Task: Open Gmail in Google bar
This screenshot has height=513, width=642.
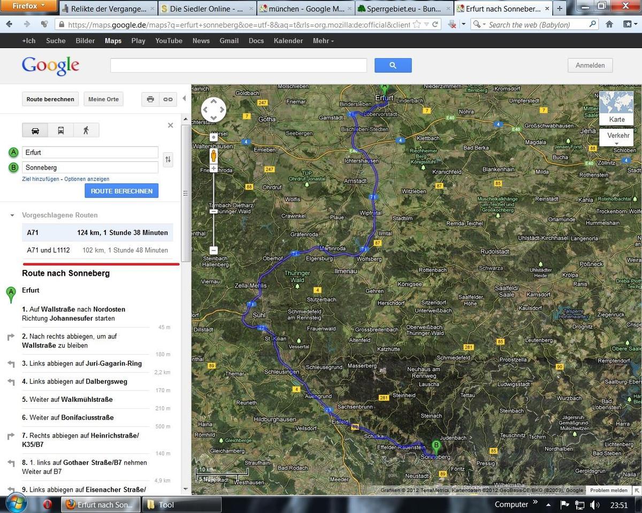Action: point(228,41)
